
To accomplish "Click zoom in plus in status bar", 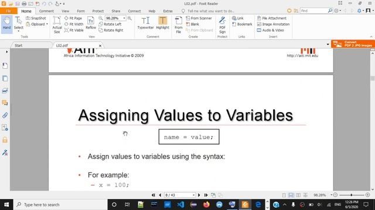I will [x=367, y=195].
